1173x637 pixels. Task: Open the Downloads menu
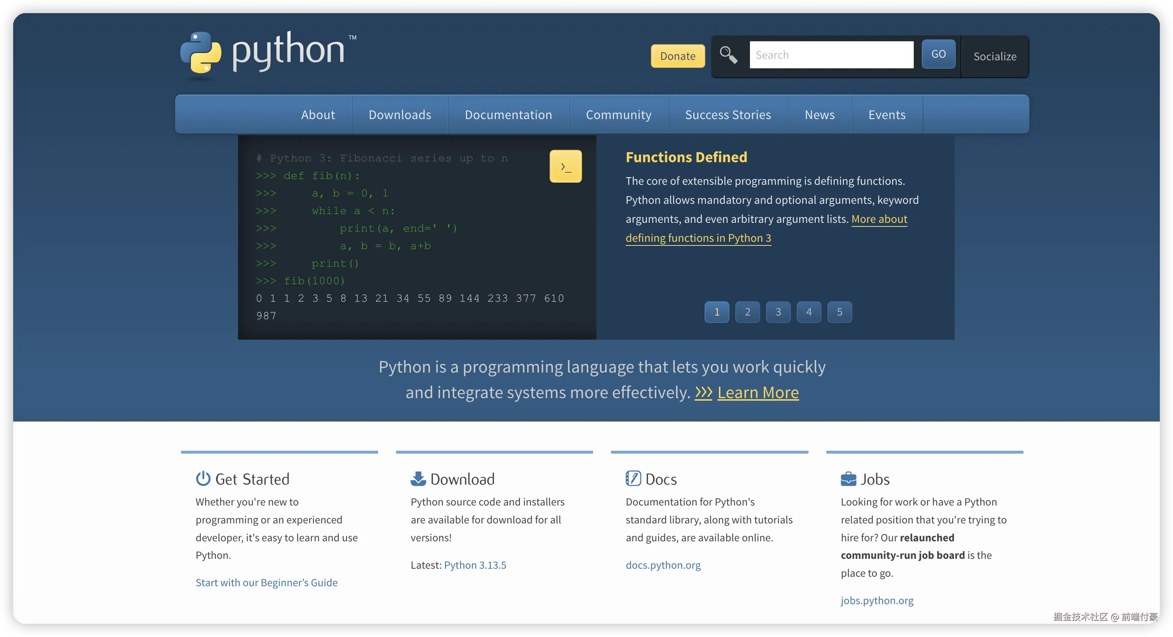(400, 115)
